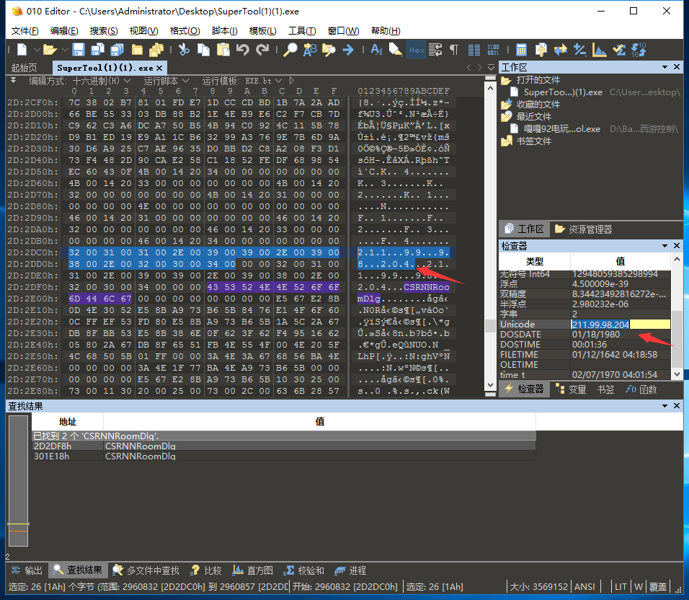Open dropdown arrow next to Open folder icon
The image size is (689, 600).
tap(63, 50)
